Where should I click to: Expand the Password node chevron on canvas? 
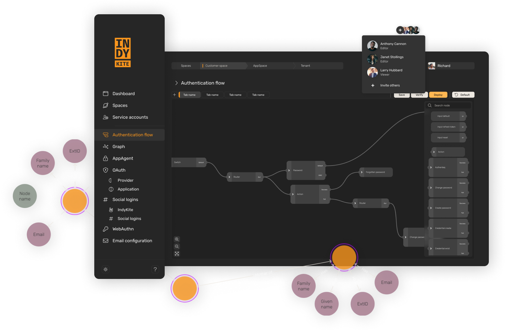(289, 170)
